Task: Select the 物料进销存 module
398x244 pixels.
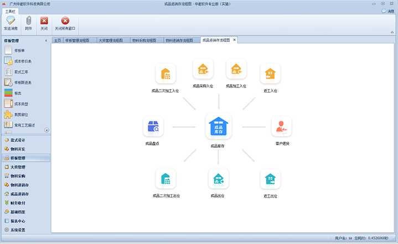Action: [x=26, y=185]
